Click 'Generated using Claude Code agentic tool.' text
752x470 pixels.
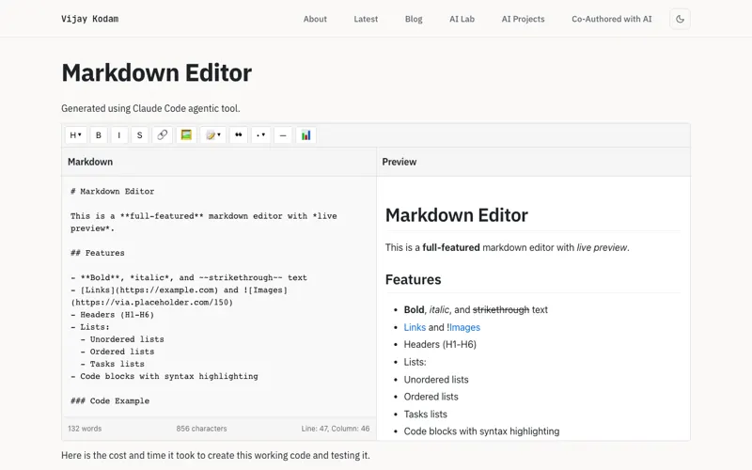pyautogui.click(x=150, y=108)
